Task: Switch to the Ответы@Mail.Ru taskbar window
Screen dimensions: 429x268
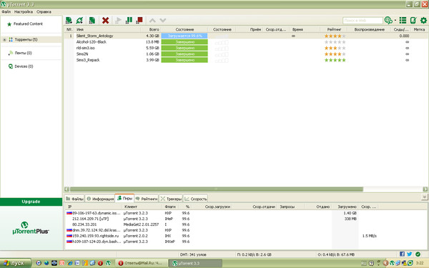Action: pyautogui.click(x=141, y=263)
